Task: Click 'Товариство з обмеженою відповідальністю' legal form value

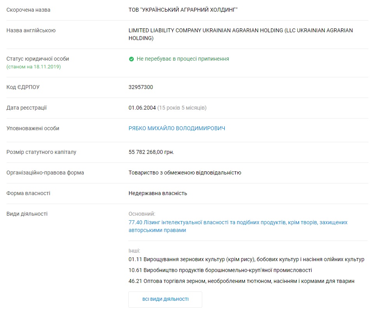Action: tap(185, 173)
